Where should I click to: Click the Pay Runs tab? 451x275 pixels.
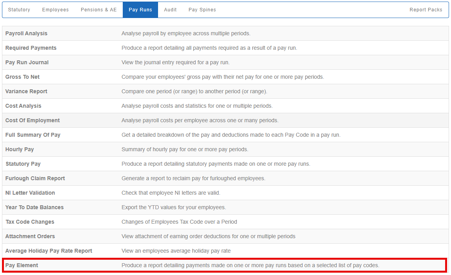[x=140, y=10]
